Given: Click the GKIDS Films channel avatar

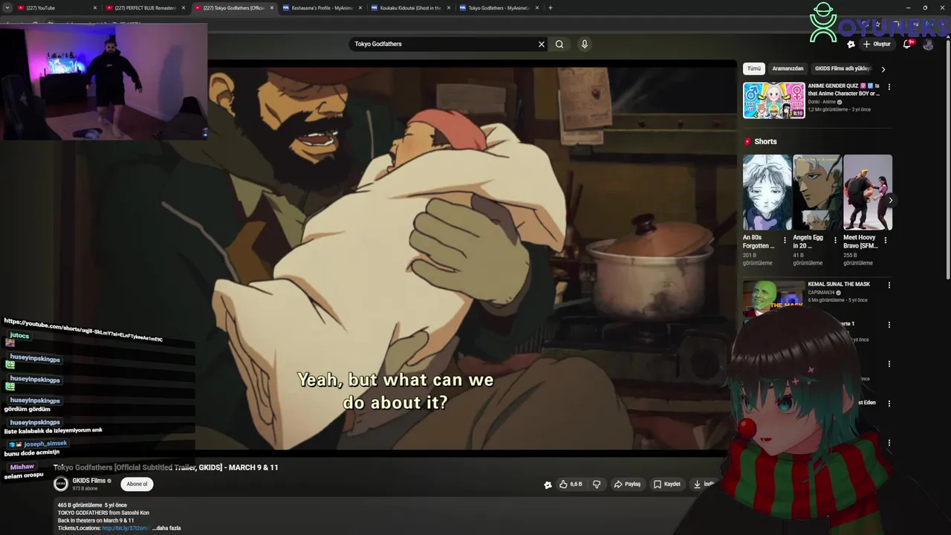Looking at the screenshot, I should [x=61, y=484].
